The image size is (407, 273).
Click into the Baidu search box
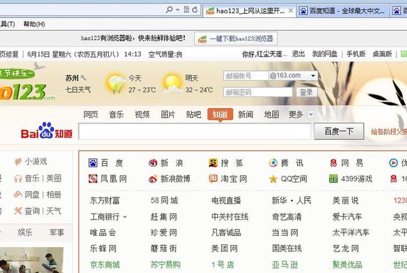[x=195, y=131]
